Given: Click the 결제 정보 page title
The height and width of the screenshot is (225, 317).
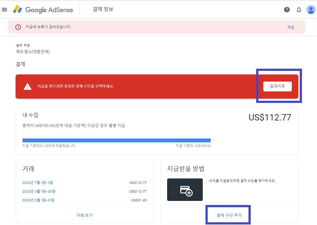Looking at the screenshot, I should pyautogui.click(x=103, y=9).
